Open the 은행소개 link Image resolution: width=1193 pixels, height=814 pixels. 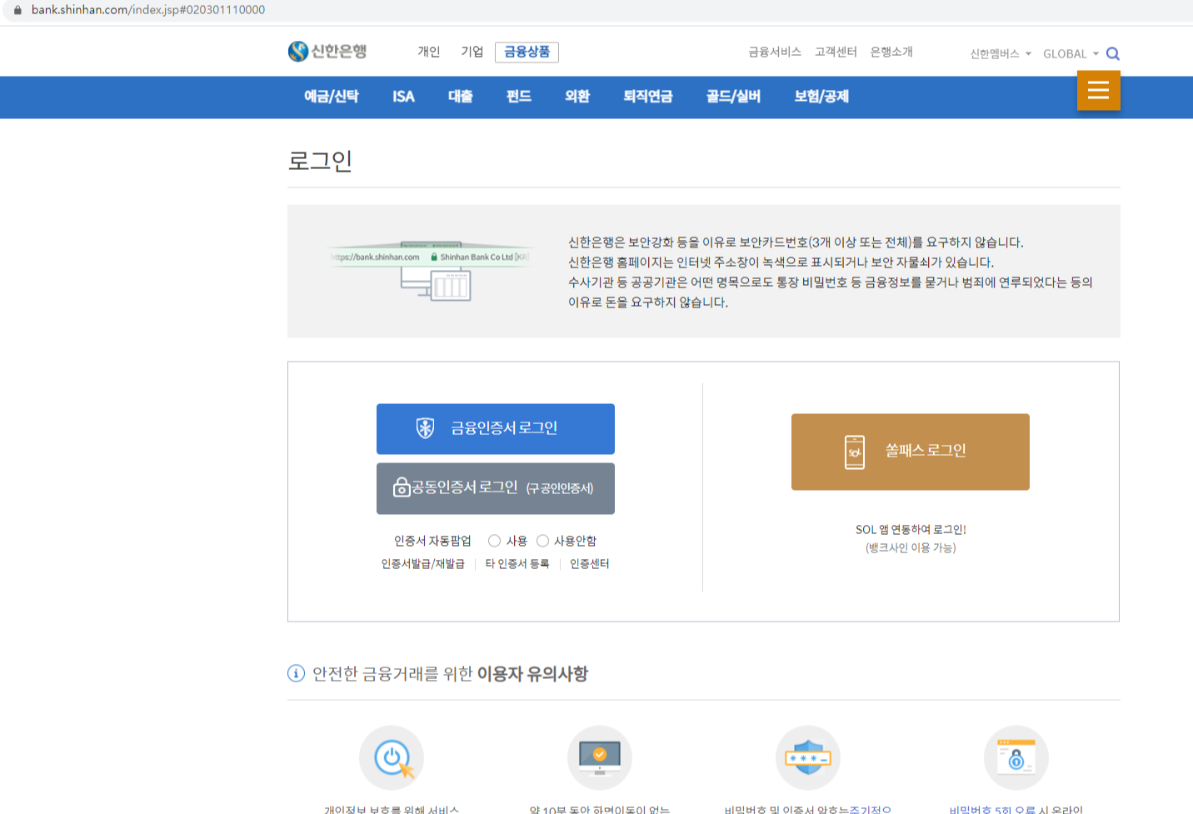pyautogui.click(x=891, y=52)
